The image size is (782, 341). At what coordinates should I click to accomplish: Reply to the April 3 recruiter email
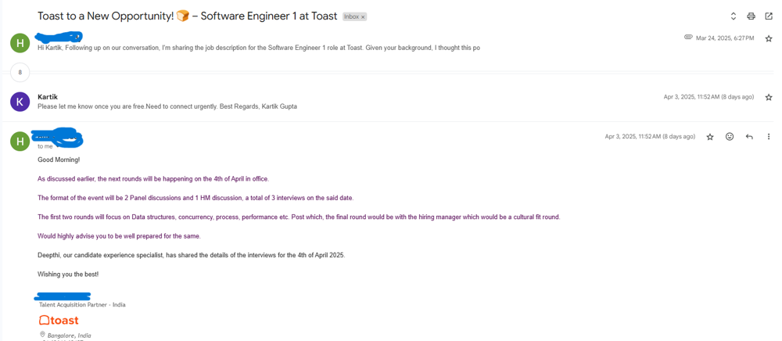[x=749, y=137]
